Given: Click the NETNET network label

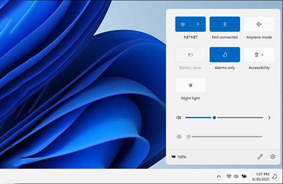Looking at the screenshot, I should (x=191, y=37).
